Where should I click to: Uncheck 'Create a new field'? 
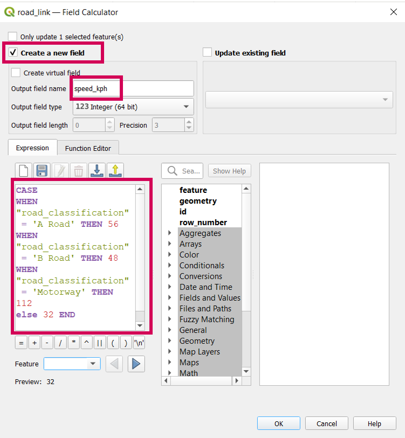13,53
